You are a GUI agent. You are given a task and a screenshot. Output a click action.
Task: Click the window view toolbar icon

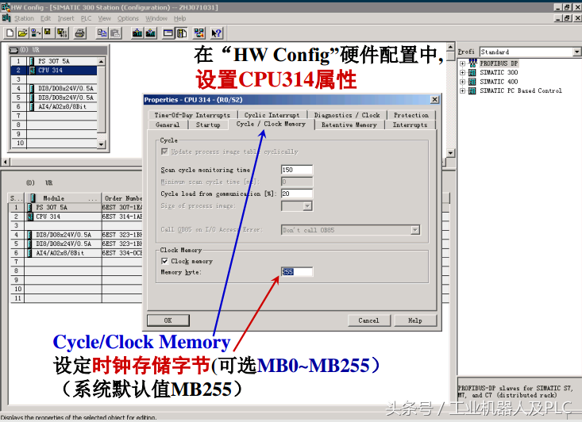[x=168, y=33]
